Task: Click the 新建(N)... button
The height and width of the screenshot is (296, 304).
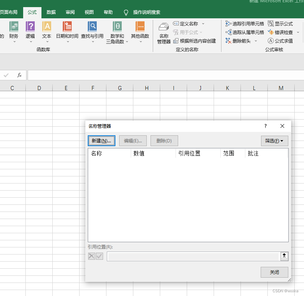Action: pos(102,141)
